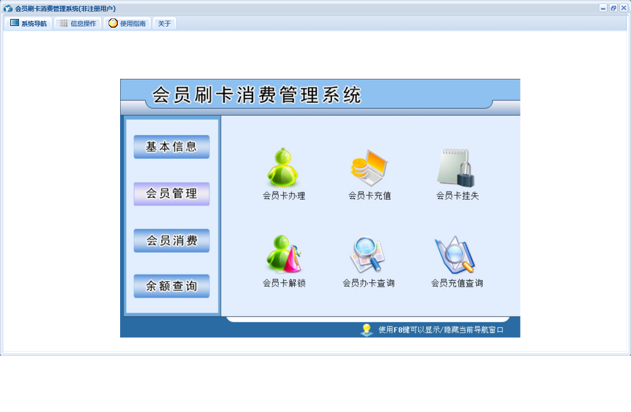
Task: Click the 会员充值查询 label text
Action: (457, 284)
